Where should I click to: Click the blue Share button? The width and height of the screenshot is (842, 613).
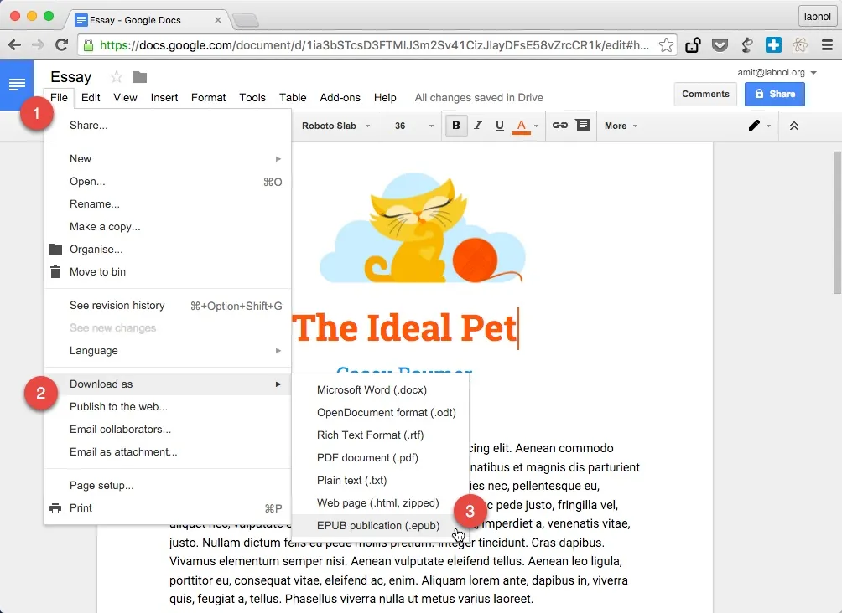[774, 94]
